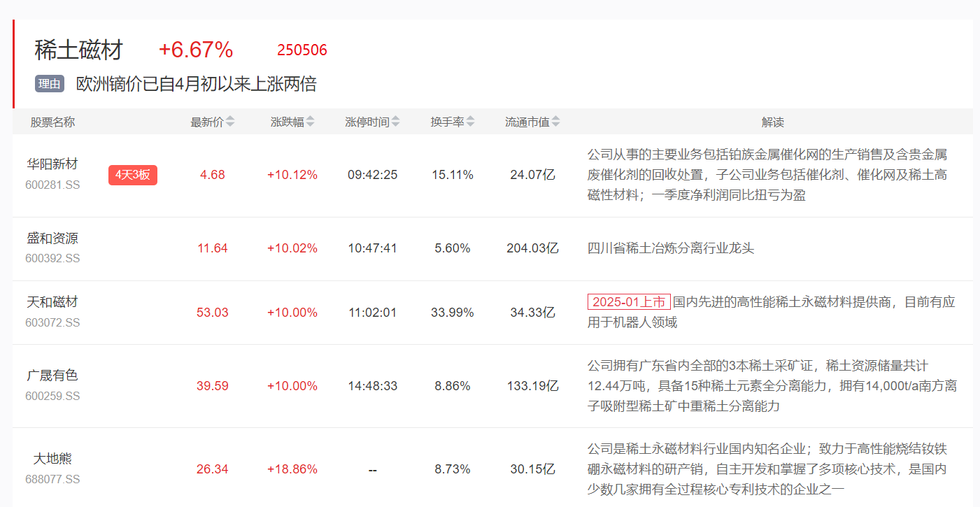Click 盛和资源 description 四川省稀土冶炼分离行业龙头
Screen dimensions: 980x507
671,248
